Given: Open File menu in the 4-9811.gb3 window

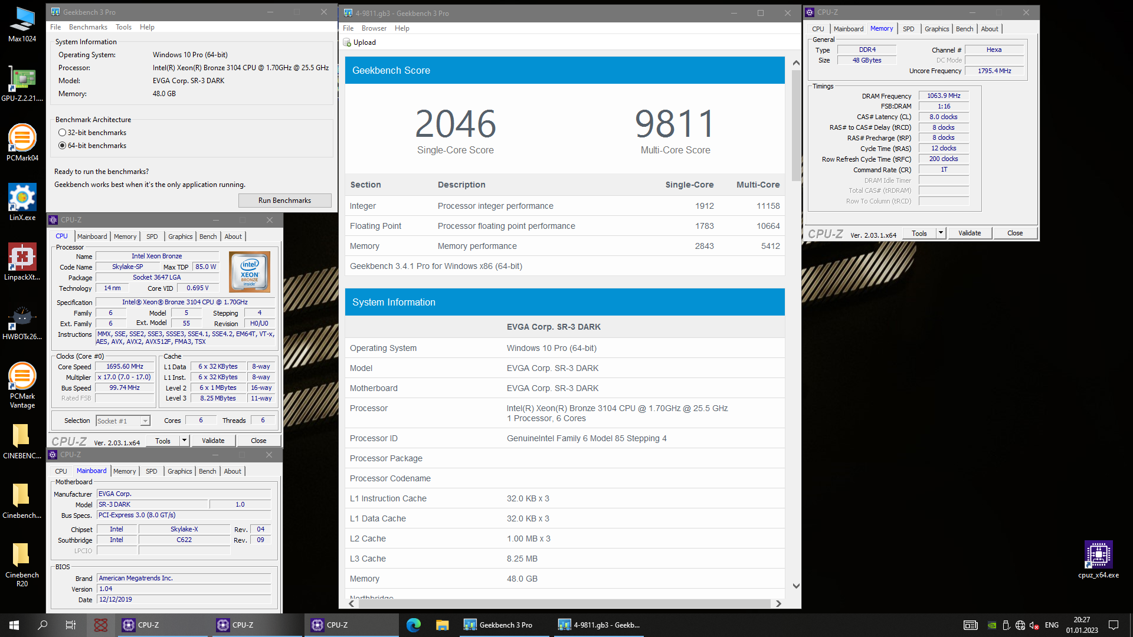Looking at the screenshot, I should 348,28.
